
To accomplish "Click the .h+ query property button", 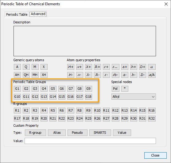I will [134, 67].
